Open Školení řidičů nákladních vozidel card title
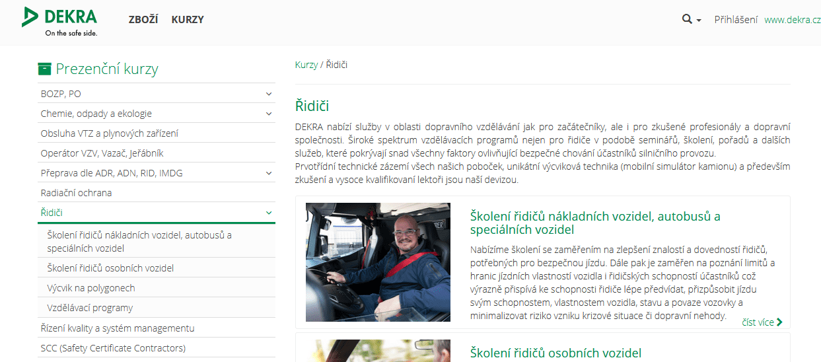Viewport: 821px width, 362px height. click(x=595, y=223)
